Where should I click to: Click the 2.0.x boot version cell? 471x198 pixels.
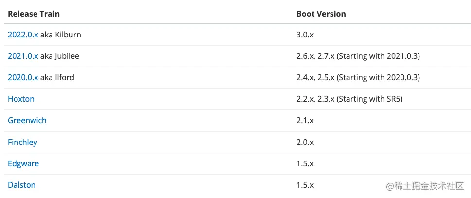pos(305,142)
